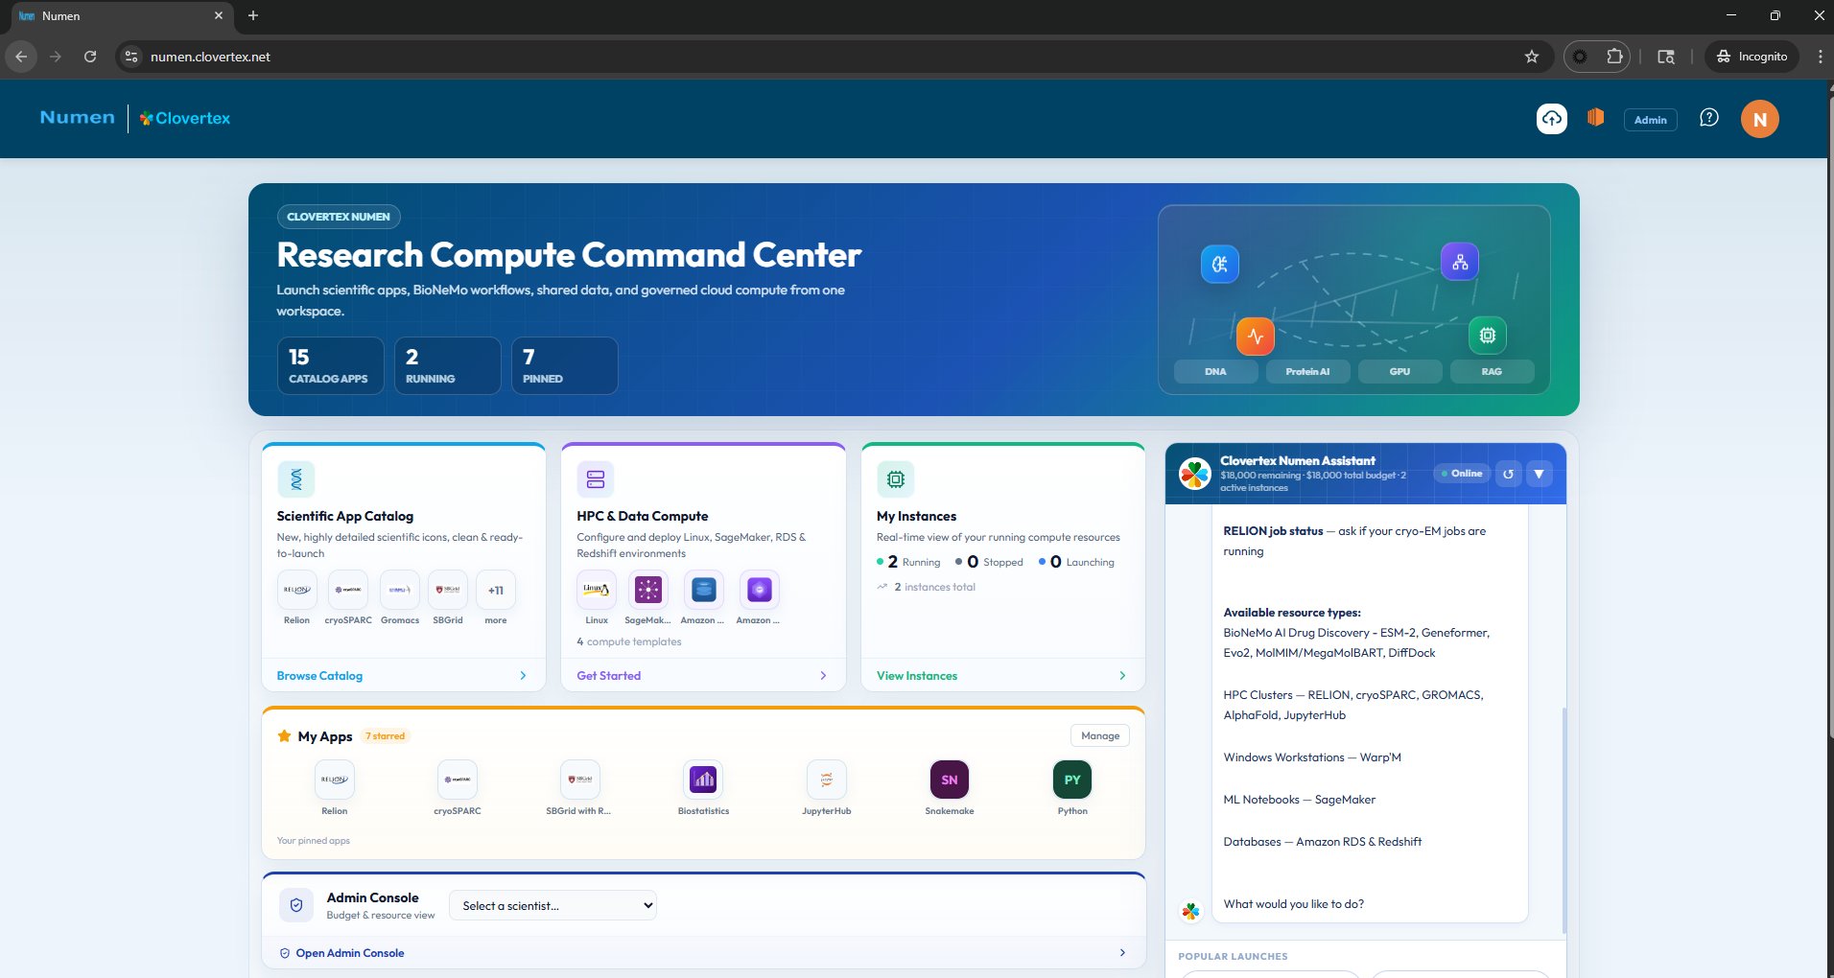The height and width of the screenshot is (978, 1834).
Task: Click the RAG tag in hero graphic
Action: click(x=1492, y=371)
